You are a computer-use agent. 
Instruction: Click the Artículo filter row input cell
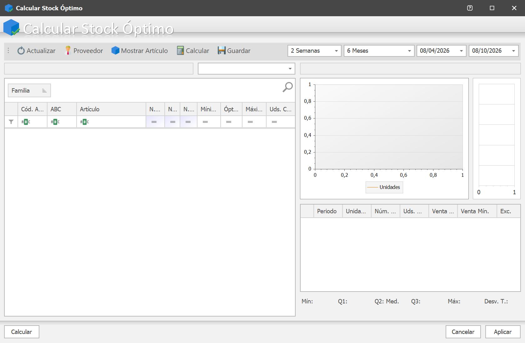(111, 122)
